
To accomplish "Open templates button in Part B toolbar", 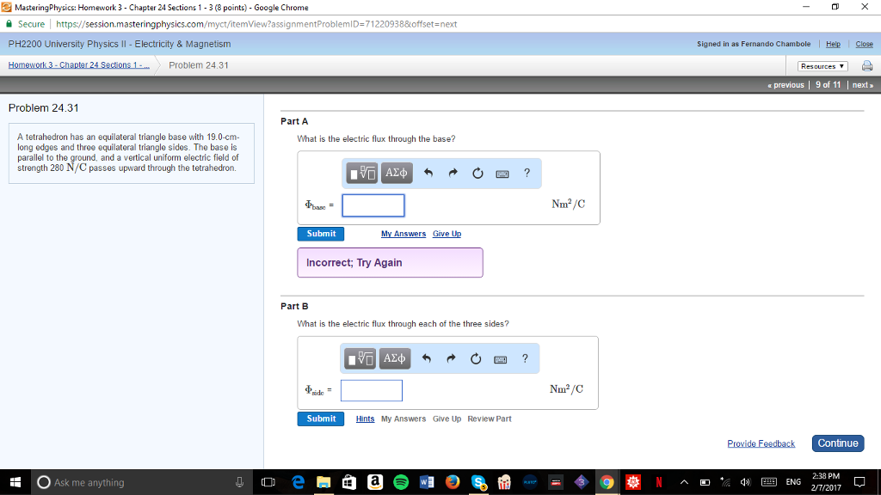I will pos(360,358).
